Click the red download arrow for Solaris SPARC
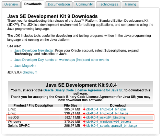Image resolution: width=162 pixels, height=136 pixels. pyautogui.click(x=84, y=126)
